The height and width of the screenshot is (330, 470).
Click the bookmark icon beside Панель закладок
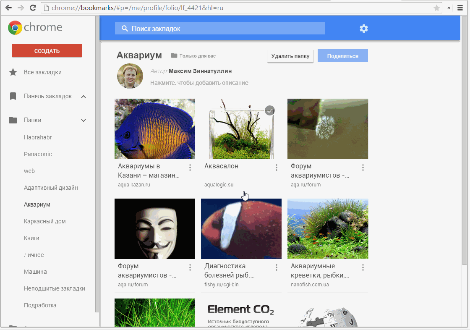[x=13, y=96]
